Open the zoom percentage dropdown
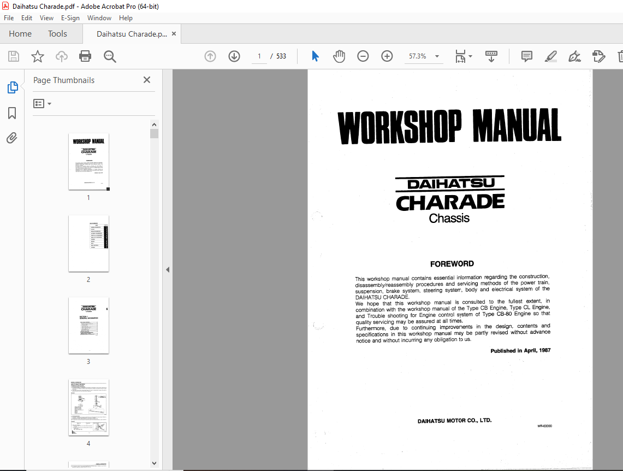The width and height of the screenshot is (623, 471). point(437,56)
